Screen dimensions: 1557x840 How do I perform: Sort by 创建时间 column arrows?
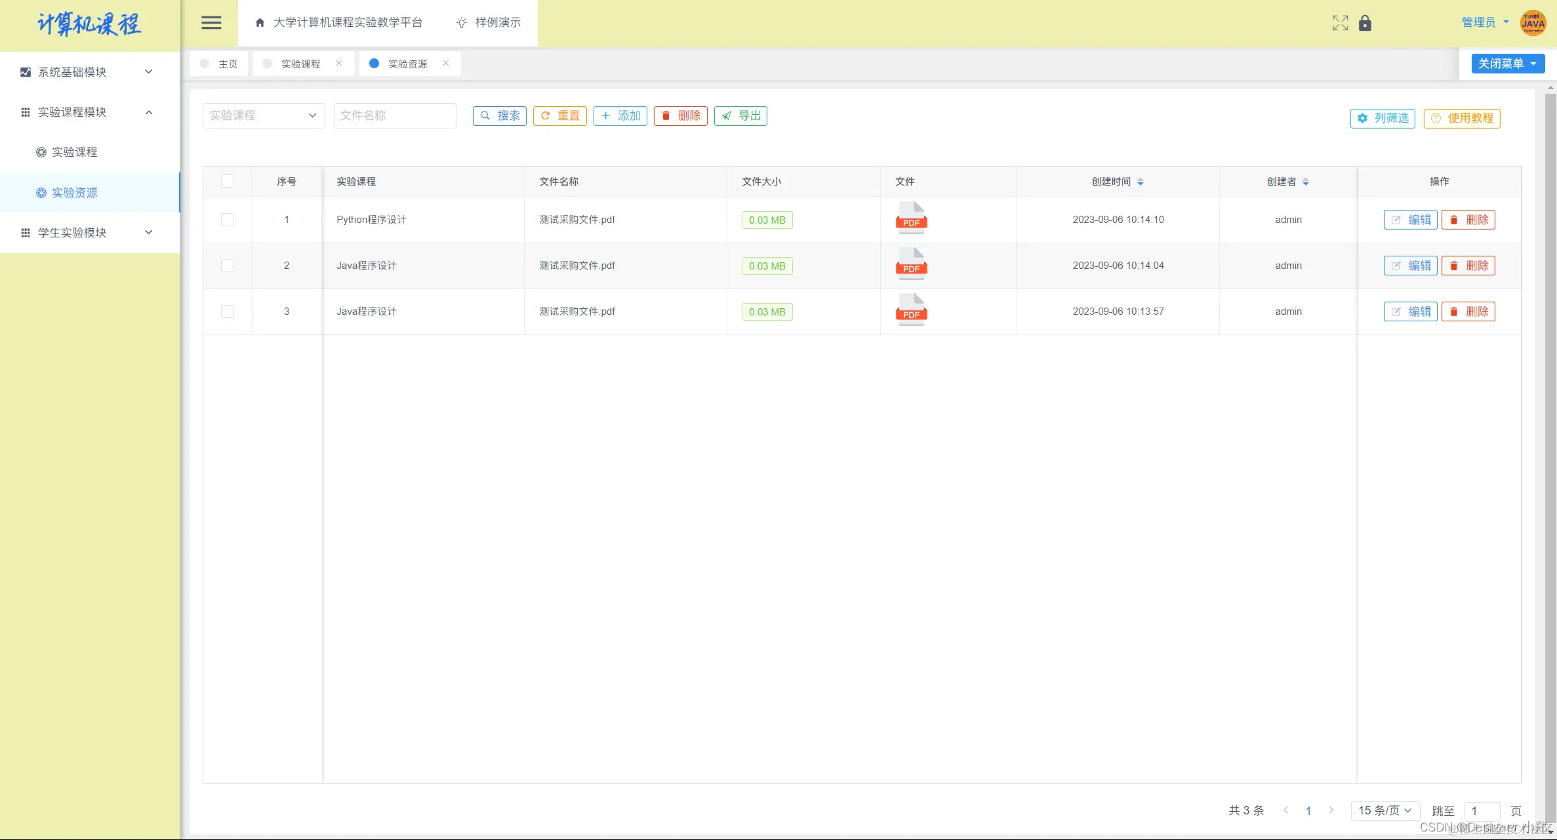click(1141, 182)
